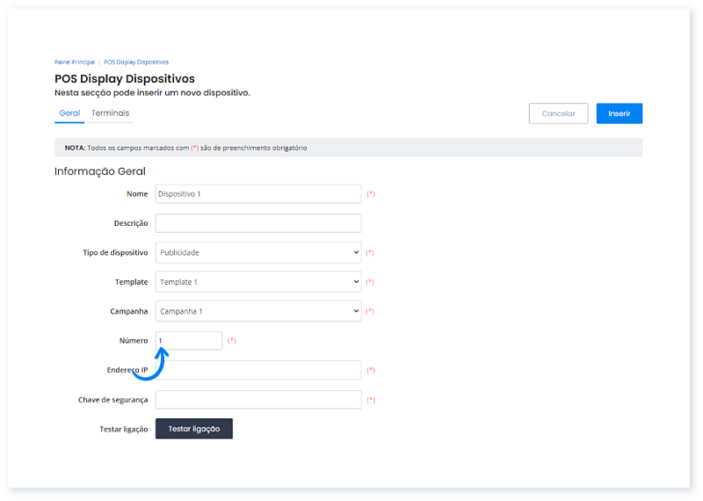Image resolution: width=703 pixels, height=501 pixels.
Task: Click the chevron arrow beside Template 1
Action: [356, 281]
